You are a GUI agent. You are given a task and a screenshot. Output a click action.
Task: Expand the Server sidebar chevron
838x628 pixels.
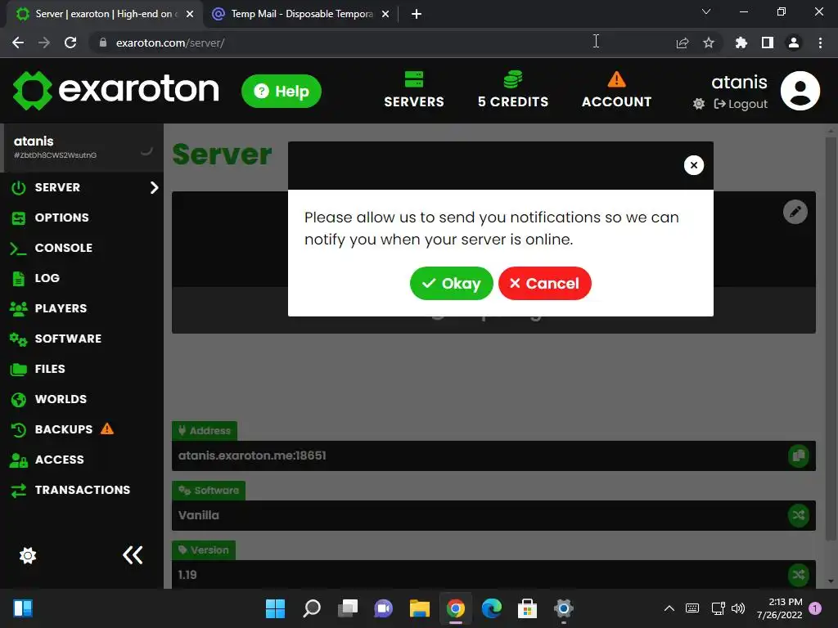pyautogui.click(x=154, y=187)
